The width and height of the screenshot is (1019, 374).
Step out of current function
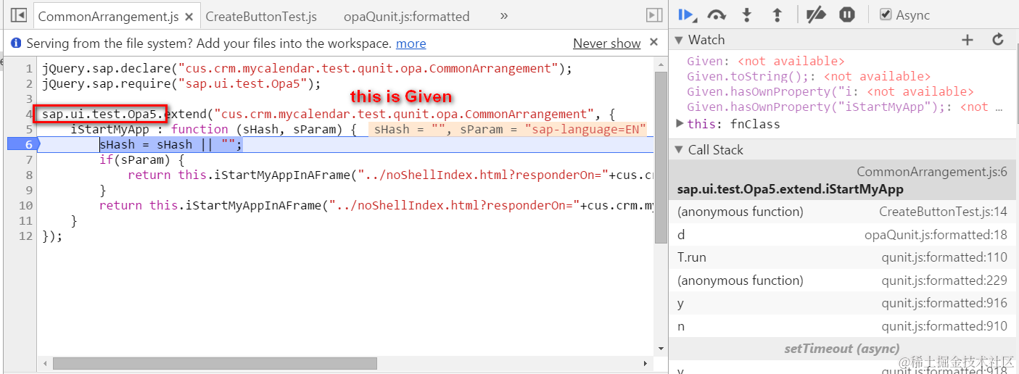(777, 14)
